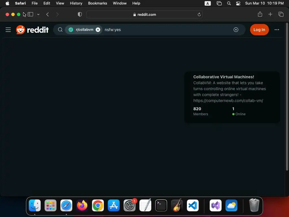Screen dimensions: 289x217
Task: Click the reddit.com address bar
Action: click(x=144, y=14)
